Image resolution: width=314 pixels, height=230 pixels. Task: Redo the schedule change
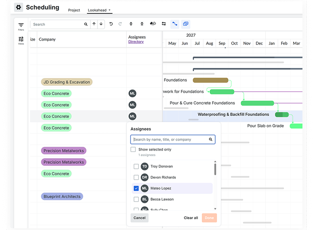pos(120,24)
